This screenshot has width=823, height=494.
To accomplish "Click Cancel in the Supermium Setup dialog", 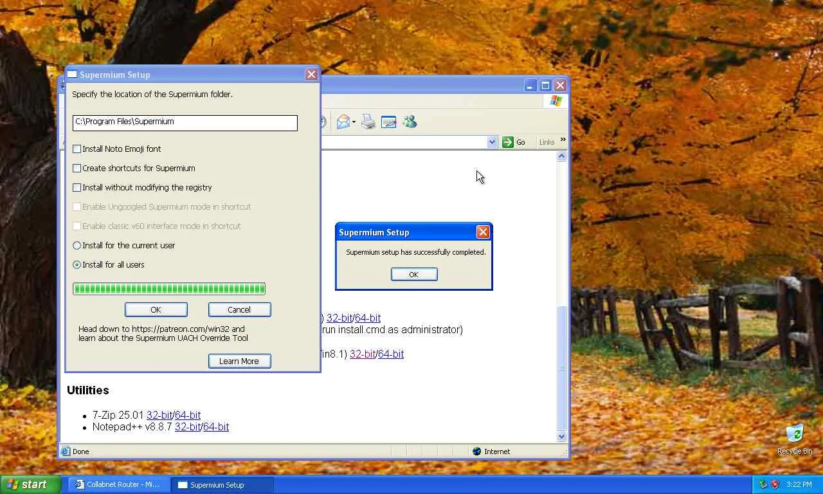I will (239, 309).
